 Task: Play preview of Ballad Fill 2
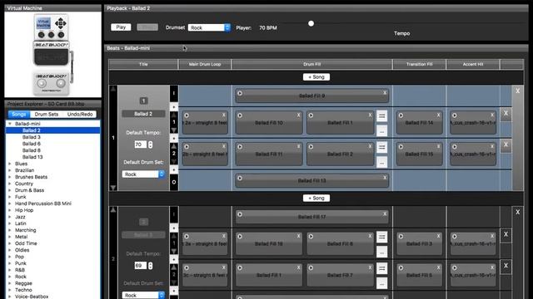click(x=311, y=147)
